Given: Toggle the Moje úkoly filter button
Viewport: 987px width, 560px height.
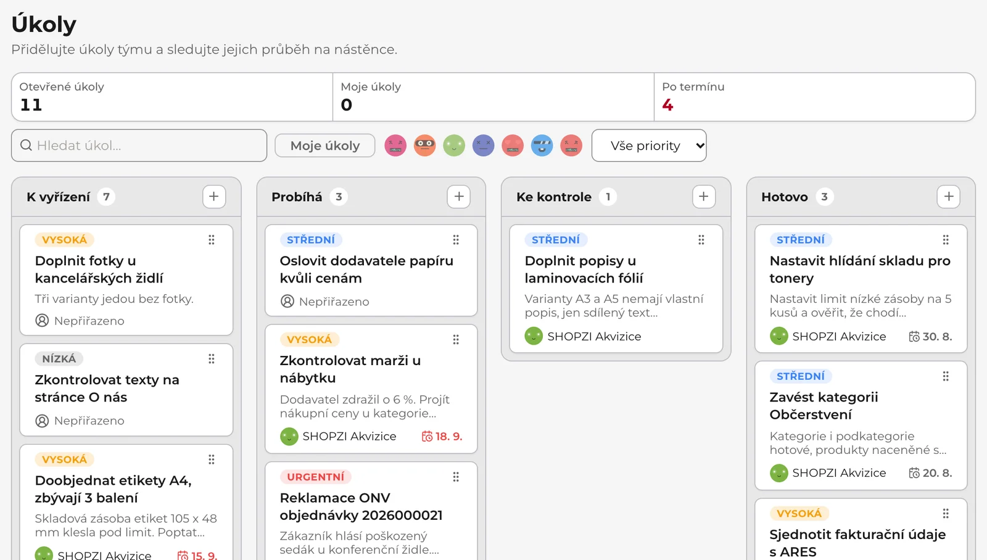Looking at the screenshot, I should pos(325,146).
